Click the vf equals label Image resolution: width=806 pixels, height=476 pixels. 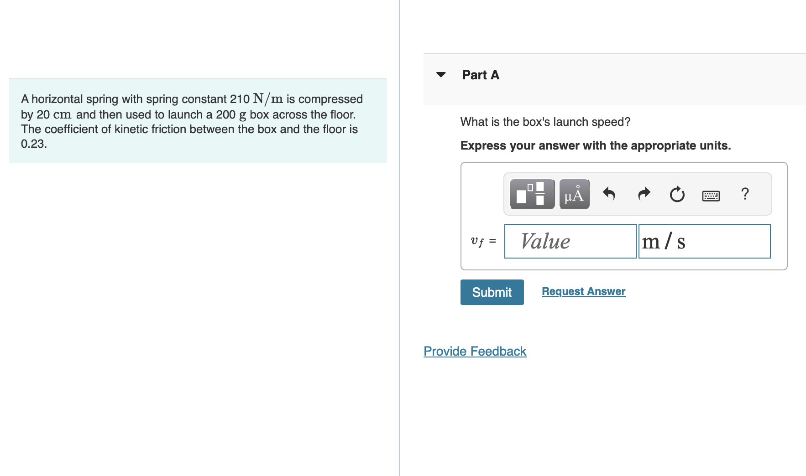point(483,241)
